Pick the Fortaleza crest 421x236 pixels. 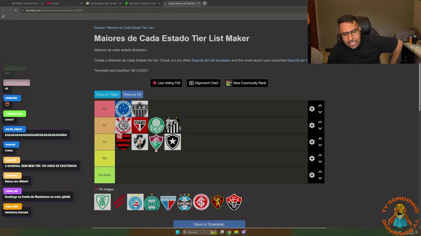(x=168, y=202)
